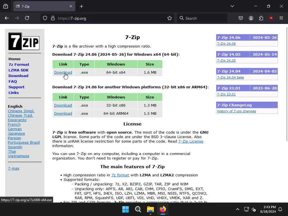Open the Support sidebar link
288x216 pixels.
point(16,87)
